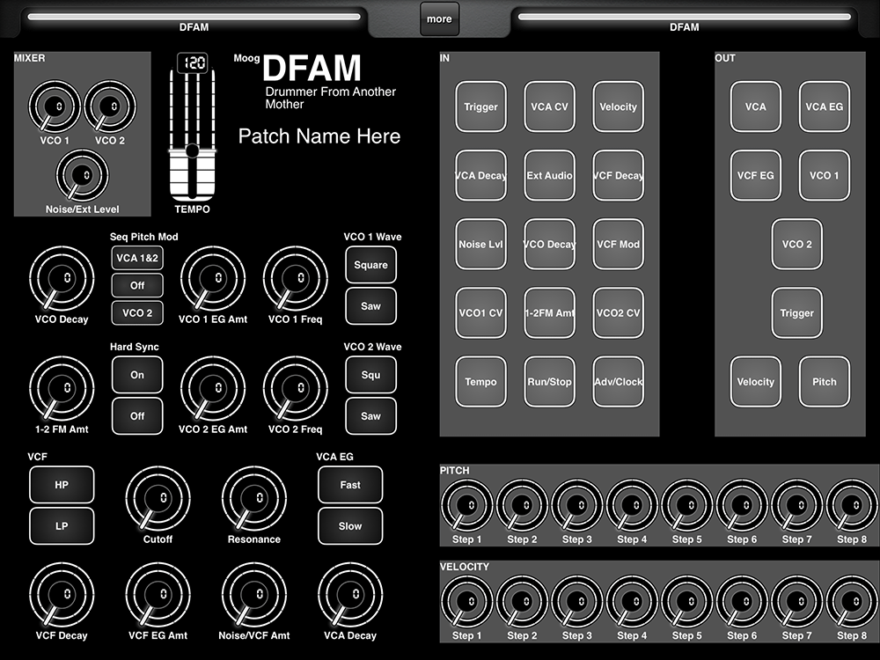This screenshot has height=660, width=880.
Task: Set VCO 1 Wave to Square
Action: [370, 265]
